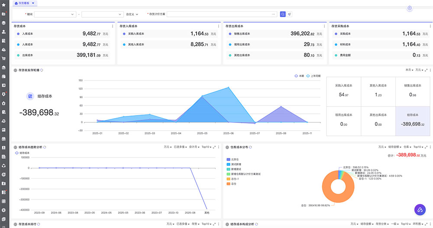This screenshot has height=228, width=433.
Task: Click the 存货计价方案 input field
Action: click(221, 14)
